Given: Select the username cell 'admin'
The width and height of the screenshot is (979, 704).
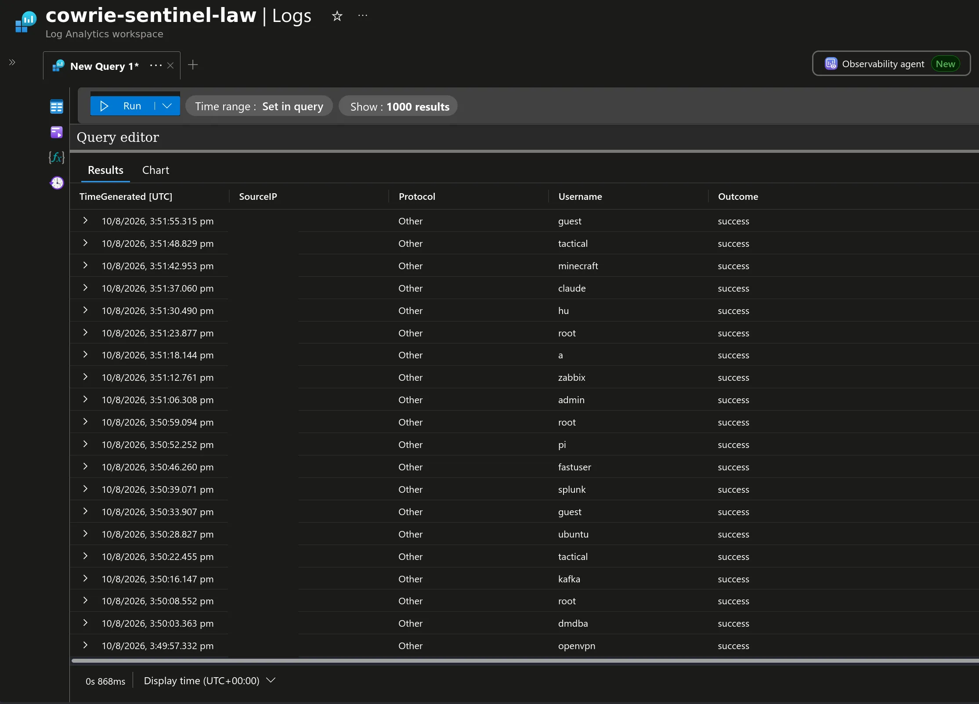Looking at the screenshot, I should pyautogui.click(x=571, y=400).
